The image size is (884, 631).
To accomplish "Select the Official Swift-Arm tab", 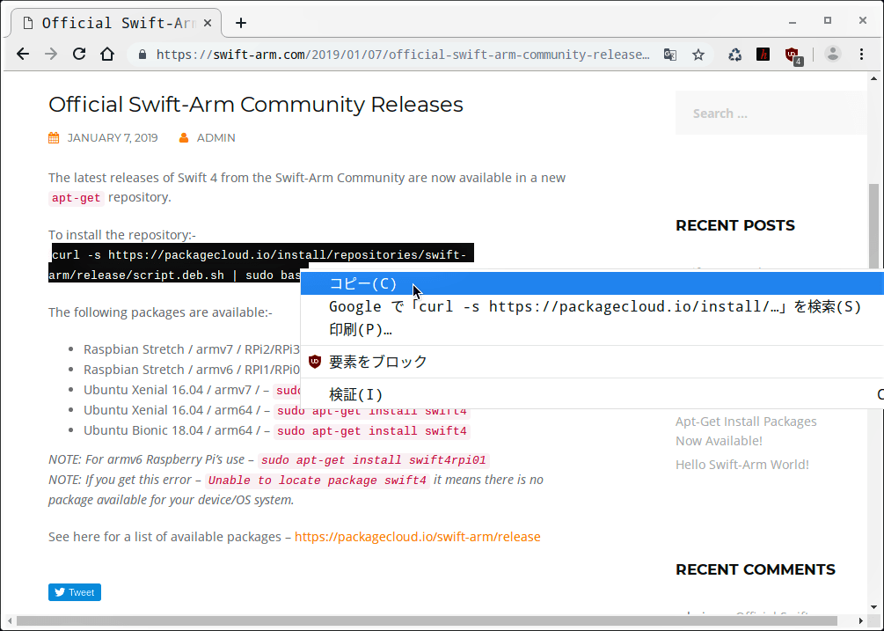I will tap(116, 23).
